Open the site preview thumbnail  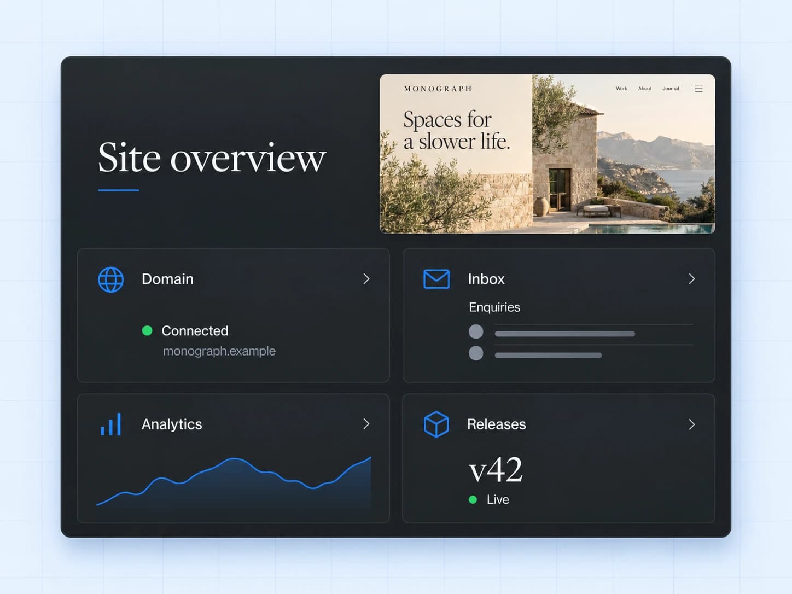548,154
